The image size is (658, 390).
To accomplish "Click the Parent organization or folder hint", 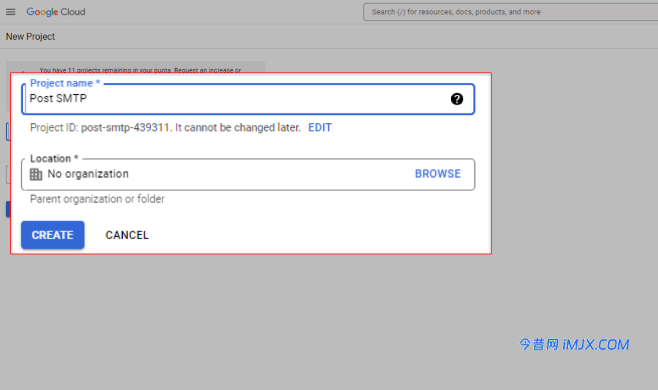I will click(98, 199).
